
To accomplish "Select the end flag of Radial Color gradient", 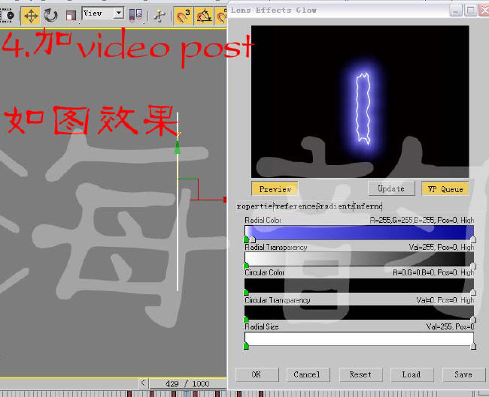I will (473, 239).
